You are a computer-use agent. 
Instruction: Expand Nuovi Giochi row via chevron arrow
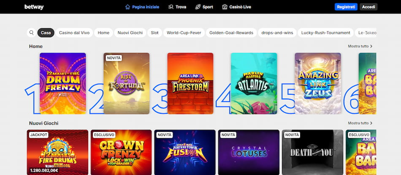coord(371,123)
